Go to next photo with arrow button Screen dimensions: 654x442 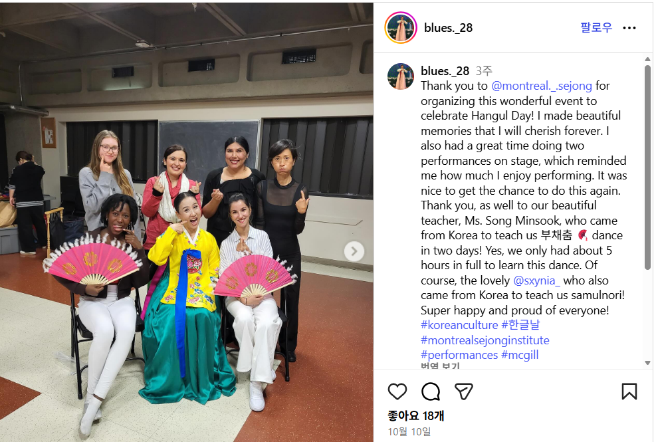click(354, 251)
